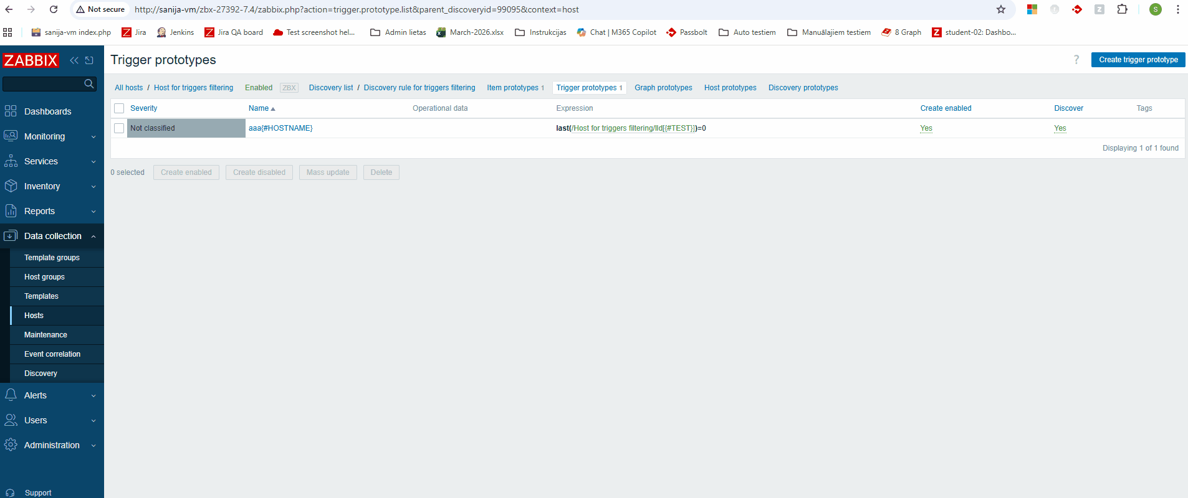Screen dimensions: 1188x498
Task: Toggle Create enabled Yes link
Action: (926, 128)
